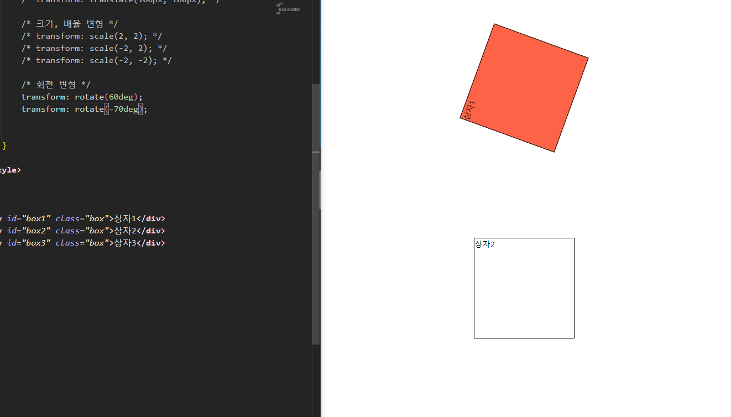This screenshot has width=731, height=417.
Task: Place cursor on 'transform: rotate(-70deg);' line
Action: (85, 109)
